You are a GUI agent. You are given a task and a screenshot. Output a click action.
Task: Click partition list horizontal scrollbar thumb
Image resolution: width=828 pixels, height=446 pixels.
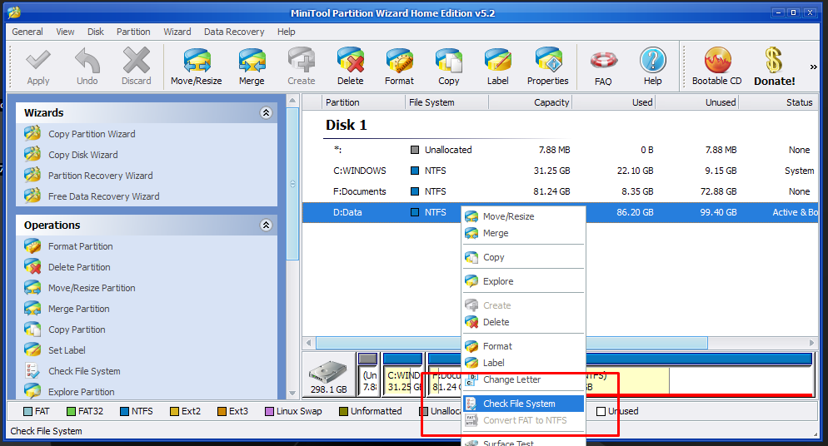(x=511, y=343)
